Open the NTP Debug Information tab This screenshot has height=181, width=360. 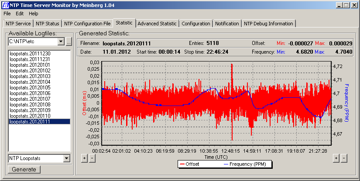pyautogui.click(x=268, y=24)
